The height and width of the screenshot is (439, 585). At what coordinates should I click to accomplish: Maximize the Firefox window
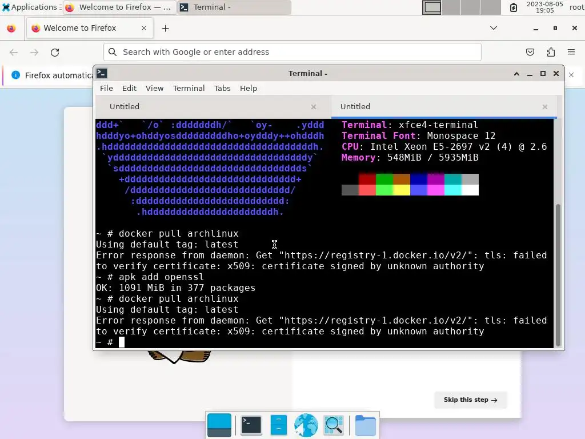(x=555, y=29)
